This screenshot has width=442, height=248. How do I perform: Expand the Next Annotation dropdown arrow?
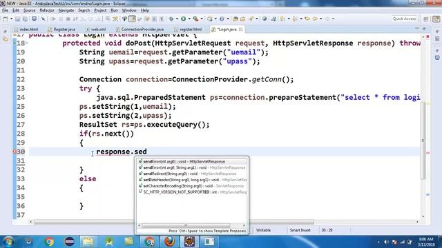(289, 19)
